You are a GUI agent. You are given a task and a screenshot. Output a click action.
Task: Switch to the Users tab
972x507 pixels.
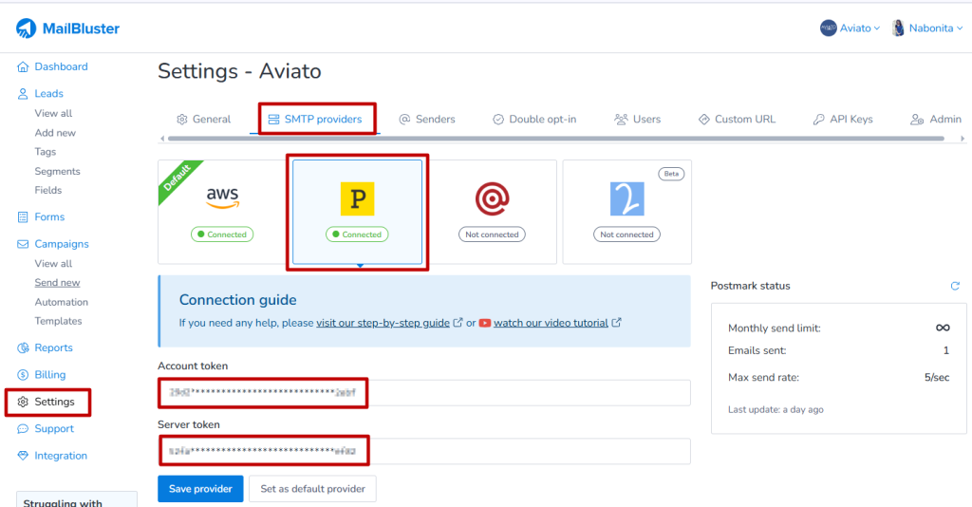pos(637,119)
